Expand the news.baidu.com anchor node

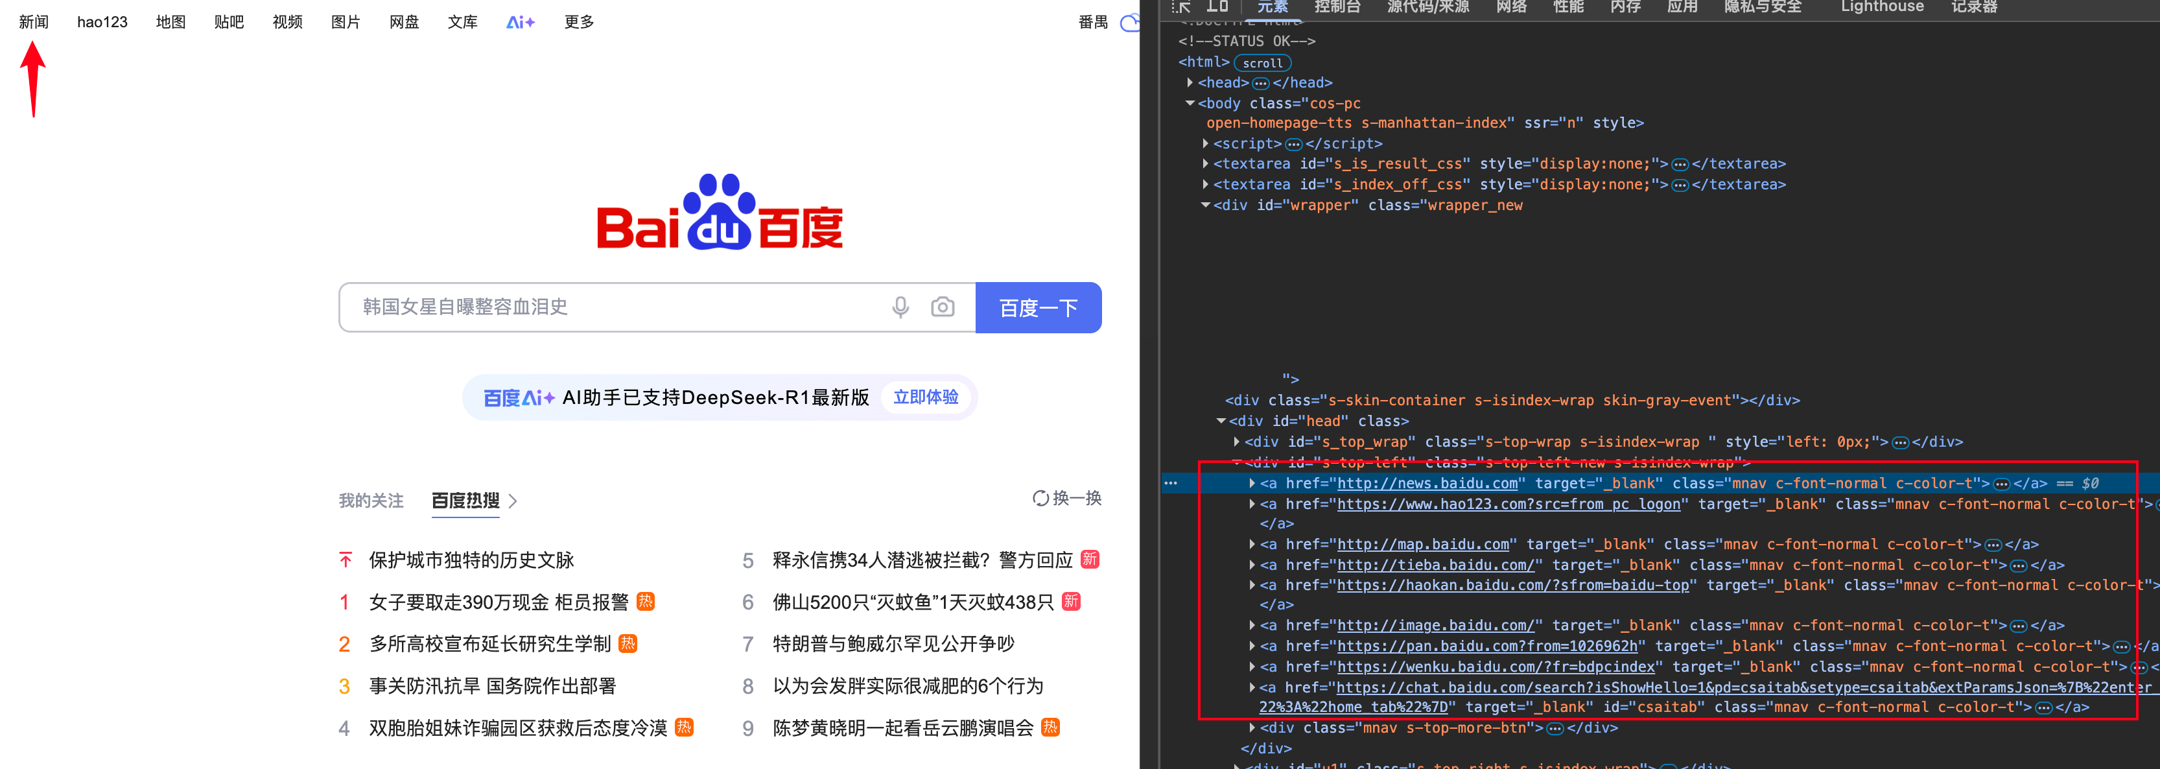[x=1252, y=483]
